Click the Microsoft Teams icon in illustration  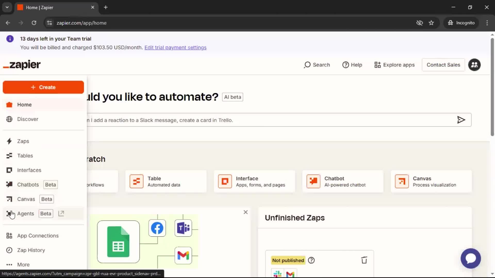(x=183, y=228)
